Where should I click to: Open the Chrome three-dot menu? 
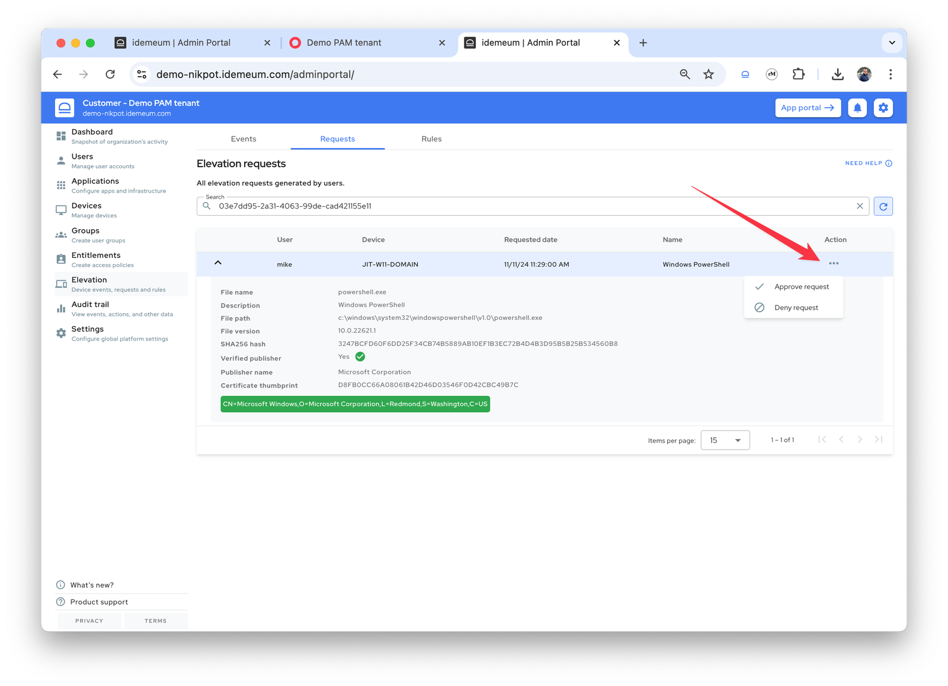[891, 74]
